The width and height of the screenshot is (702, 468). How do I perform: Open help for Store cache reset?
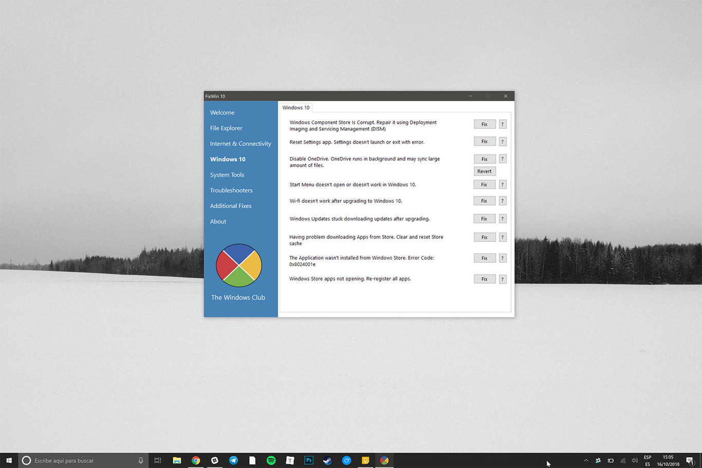pyautogui.click(x=503, y=237)
